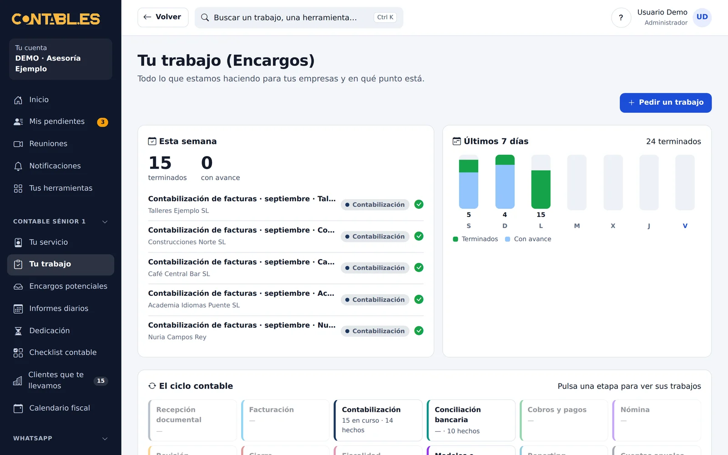Select the Recepción documental stage
The height and width of the screenshot is (455, 728).
click(192, 420)
